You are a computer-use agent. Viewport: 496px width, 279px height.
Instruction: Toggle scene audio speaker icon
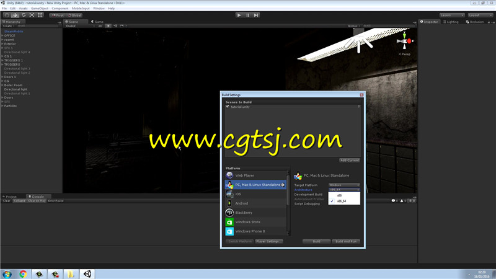coord(115,26)
